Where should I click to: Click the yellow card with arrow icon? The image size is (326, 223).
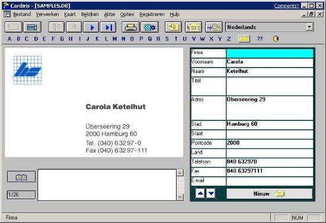(193, 27)
